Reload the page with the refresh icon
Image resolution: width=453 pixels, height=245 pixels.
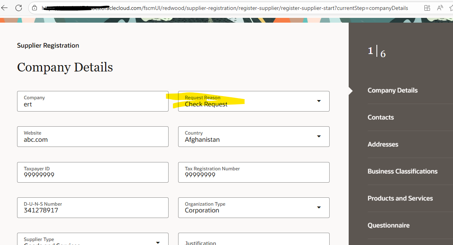[x=19, y=8]
